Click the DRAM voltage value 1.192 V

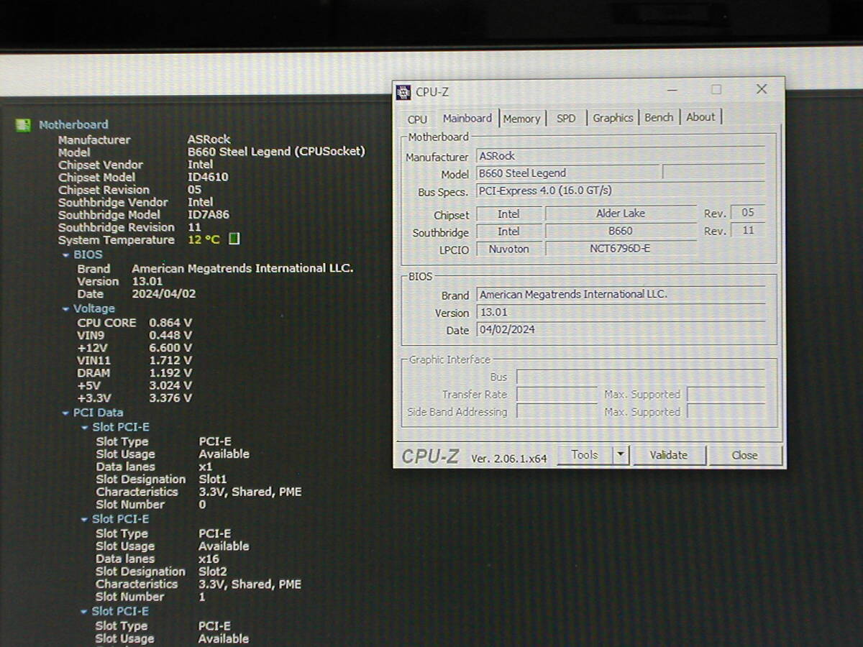[170, 373]
